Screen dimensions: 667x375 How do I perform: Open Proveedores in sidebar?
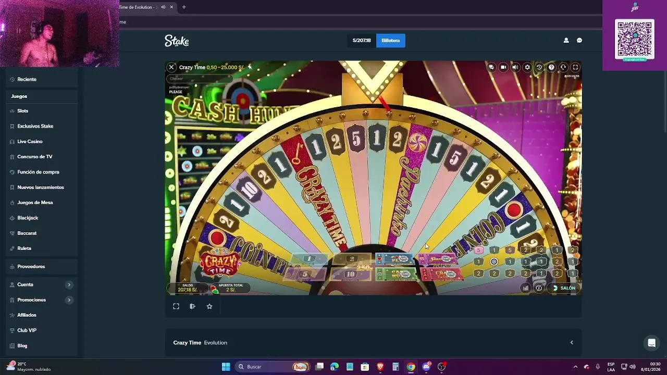31,267
